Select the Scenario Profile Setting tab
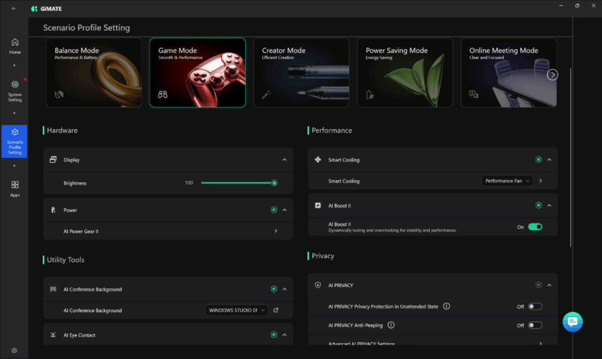The width and height of the screenshot is (602, 359). [x=14, y=141]
